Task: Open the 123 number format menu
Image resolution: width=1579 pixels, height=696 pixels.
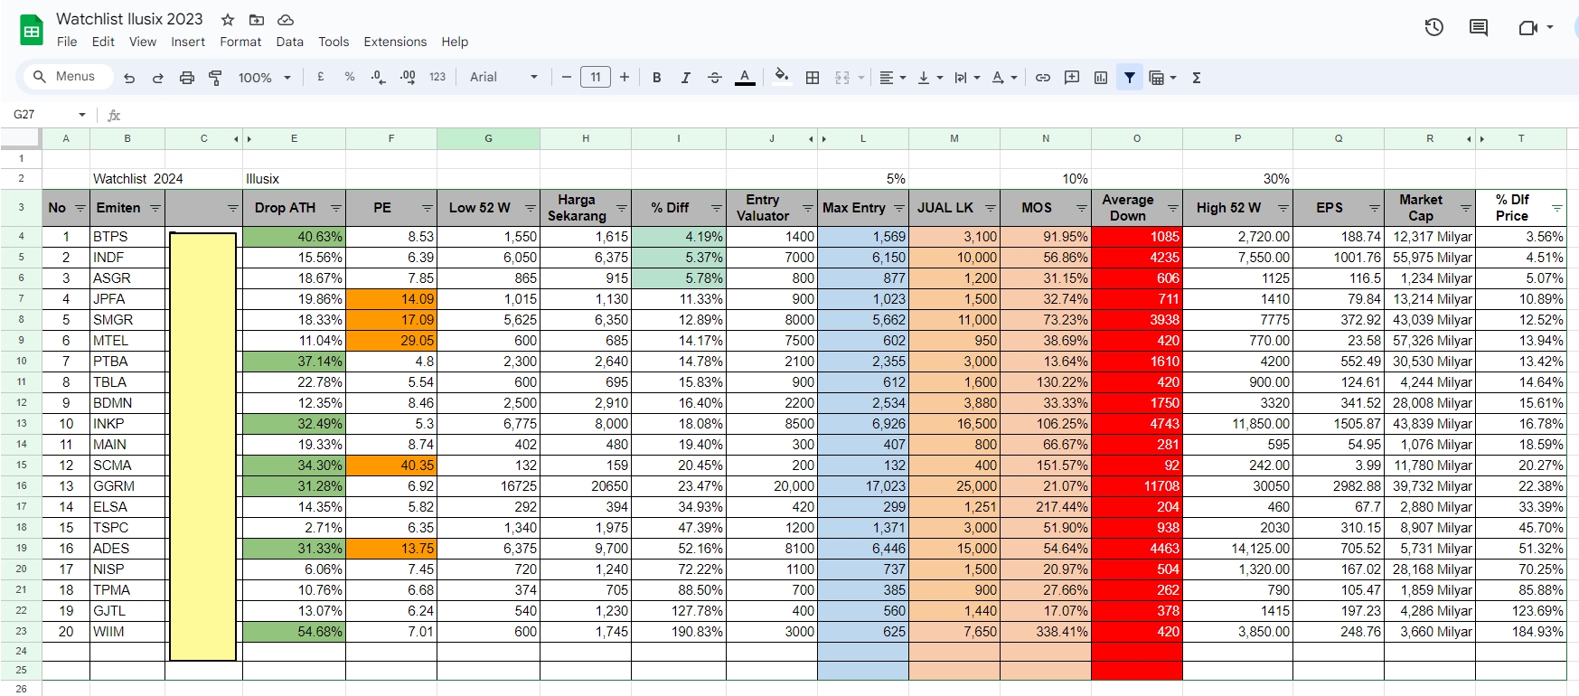Action: coord(437,78)
